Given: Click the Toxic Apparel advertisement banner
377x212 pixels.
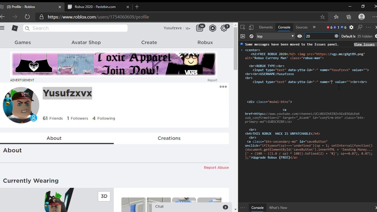Looking at the screenshot, I should [x=114, y=64].
